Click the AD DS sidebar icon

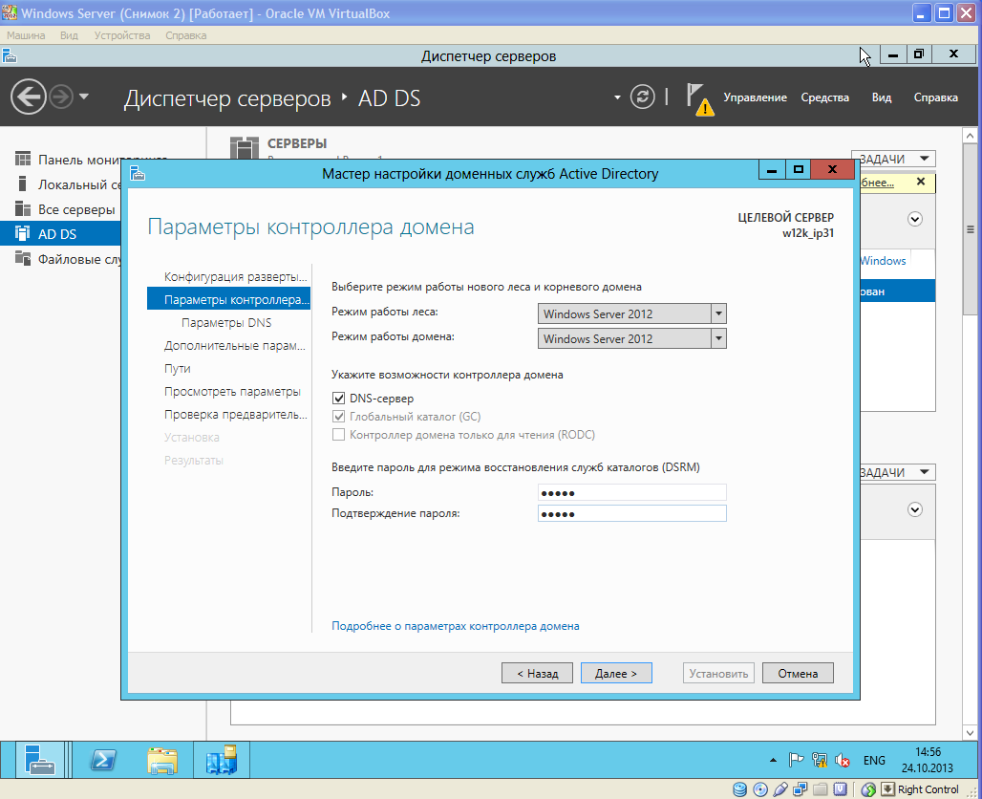[23, 233]
